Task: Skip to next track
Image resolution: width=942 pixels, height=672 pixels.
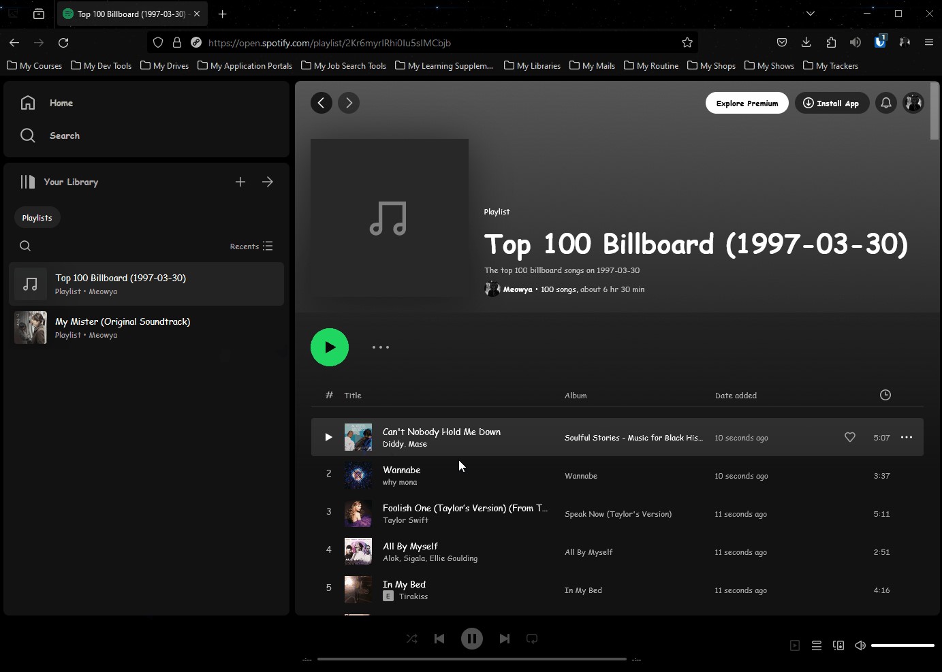Action: click(505, 639)
